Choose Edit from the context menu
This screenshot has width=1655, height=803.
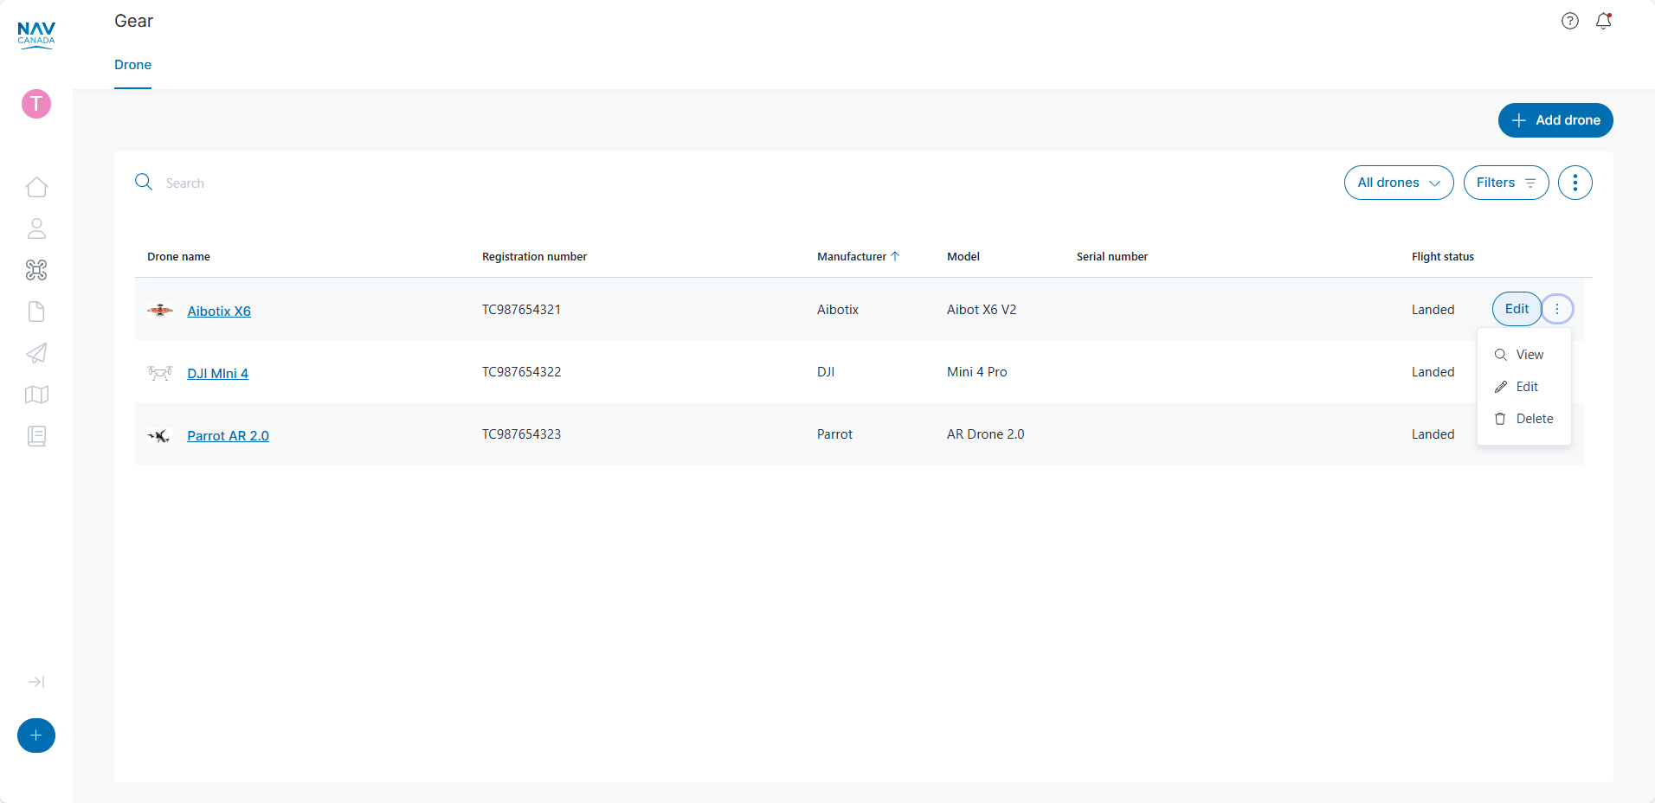click(1524, 387)
